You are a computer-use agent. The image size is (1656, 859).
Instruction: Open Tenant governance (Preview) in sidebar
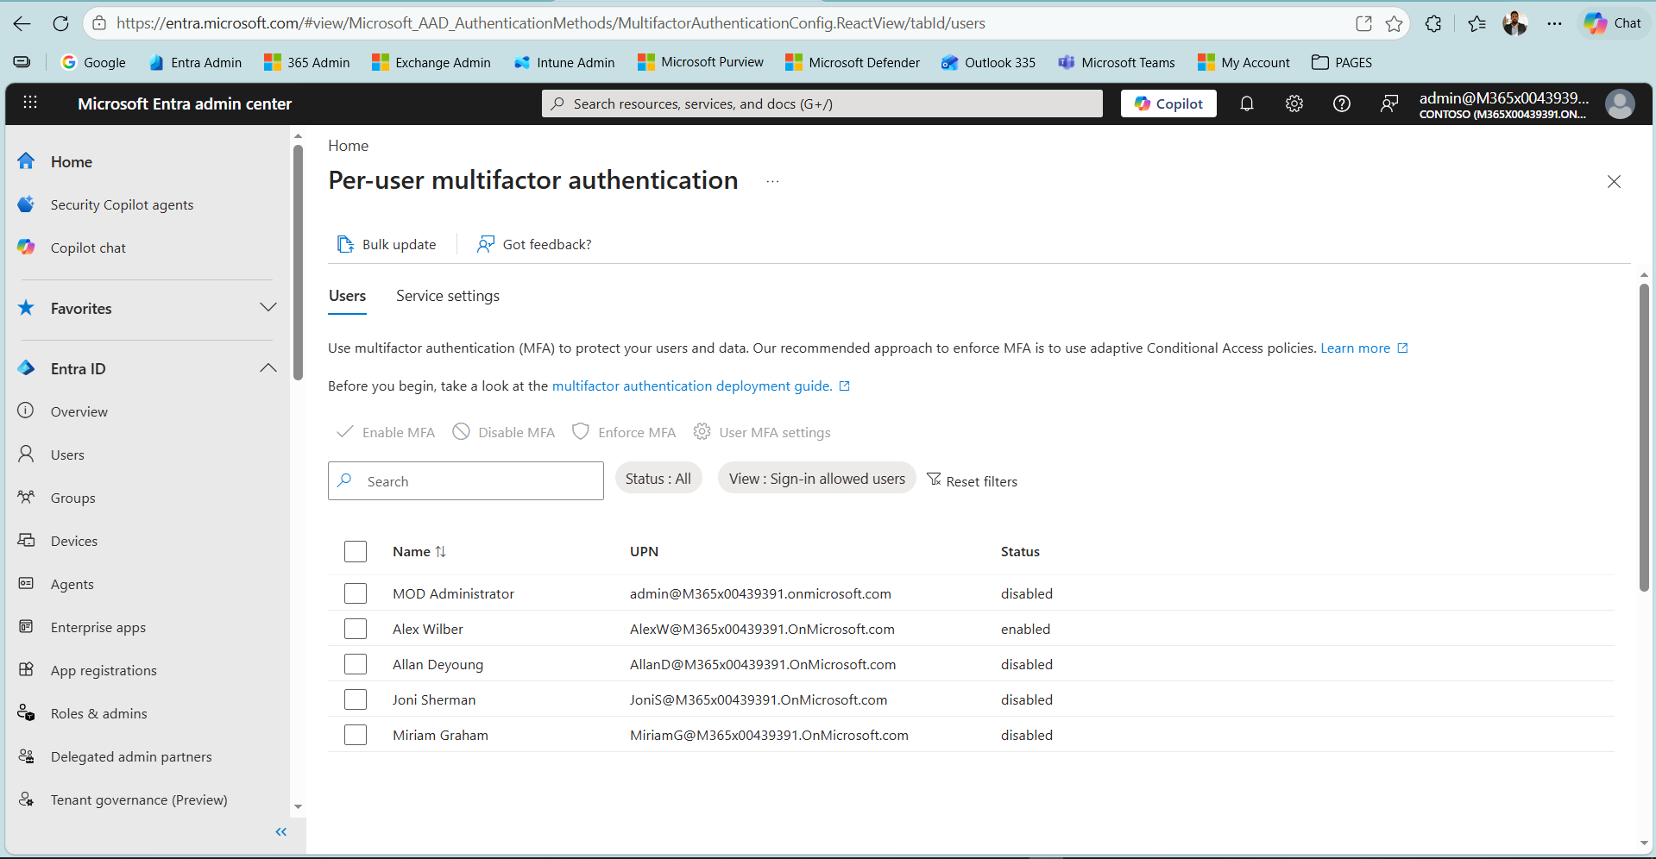pos(139,799)
